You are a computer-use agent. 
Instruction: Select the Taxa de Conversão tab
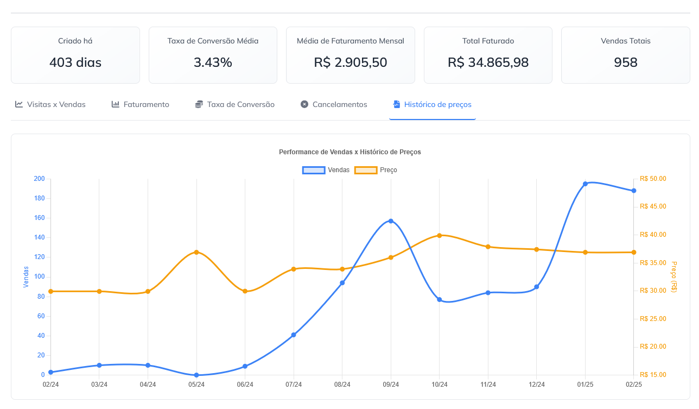coord(240,104)
